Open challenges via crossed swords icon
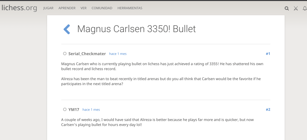 pos(296,8)
